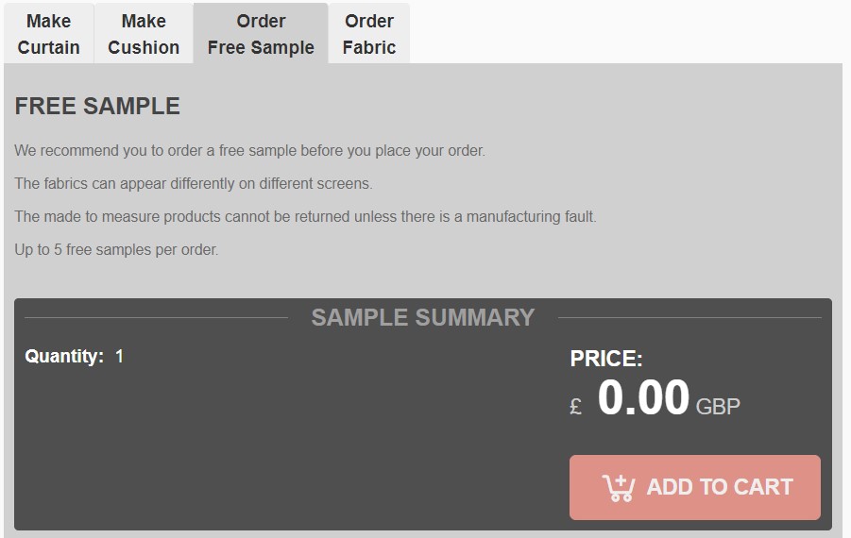Open the Make Cushion tab
The width and height of the screenshot is (851, 538).
click(x=144, y=34)
